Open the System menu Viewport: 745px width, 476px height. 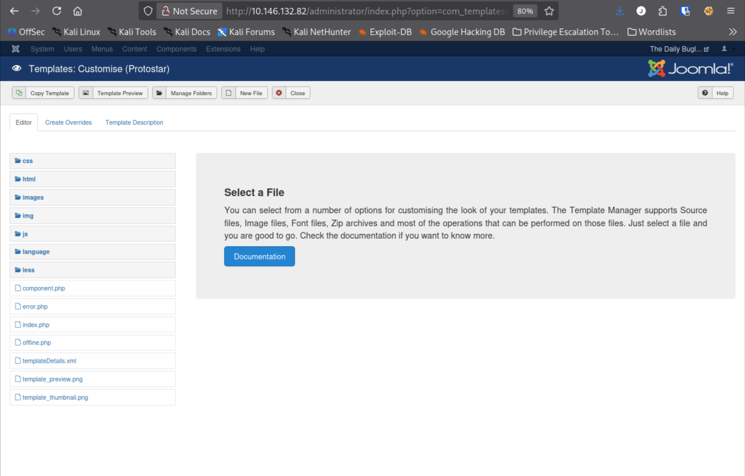pos(42,49)
